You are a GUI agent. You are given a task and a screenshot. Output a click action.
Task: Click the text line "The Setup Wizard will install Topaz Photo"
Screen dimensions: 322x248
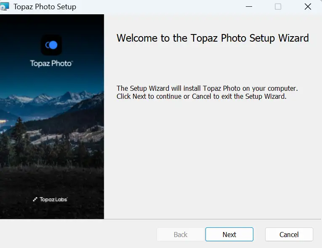207,88
